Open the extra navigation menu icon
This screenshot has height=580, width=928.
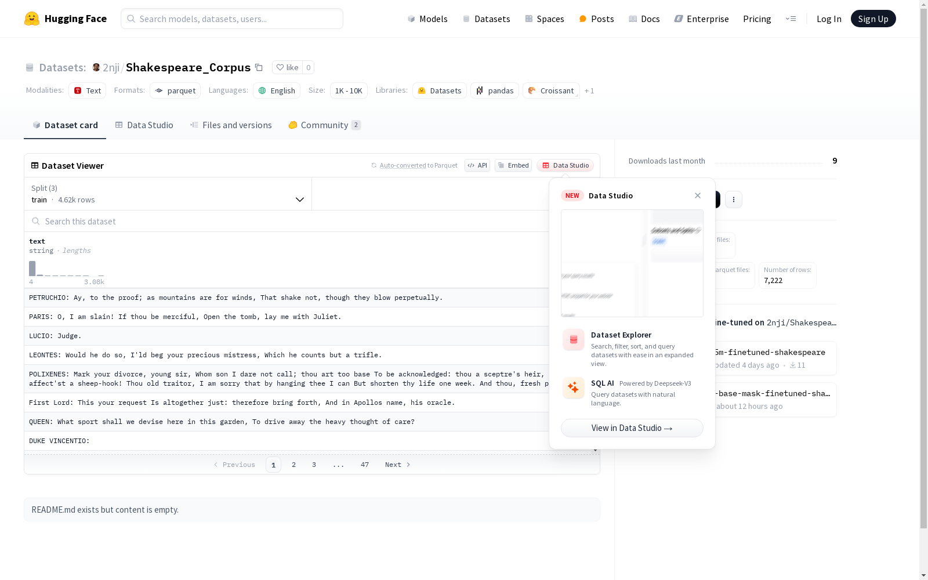(791, 19)
